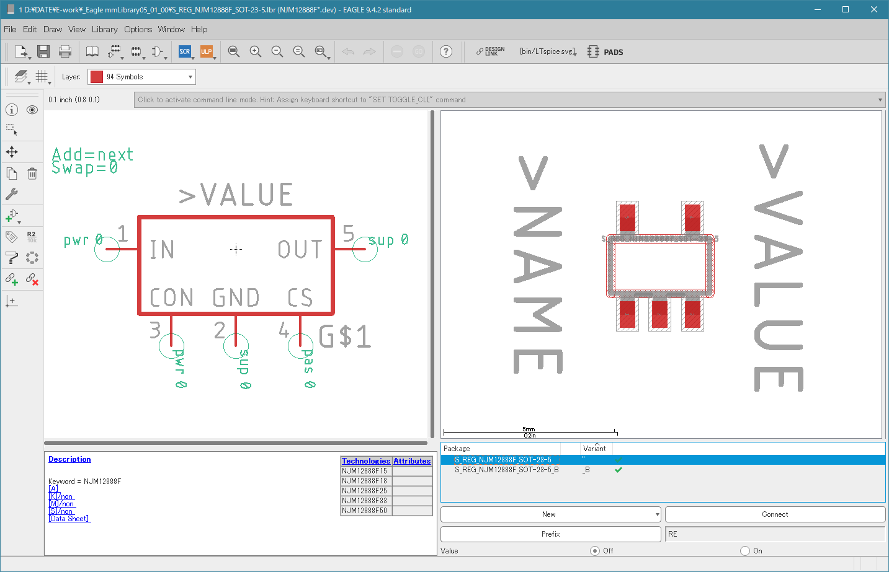Screen dimensions: 889x572
Task: Click the Prefix button
Action: click(551, 534)
